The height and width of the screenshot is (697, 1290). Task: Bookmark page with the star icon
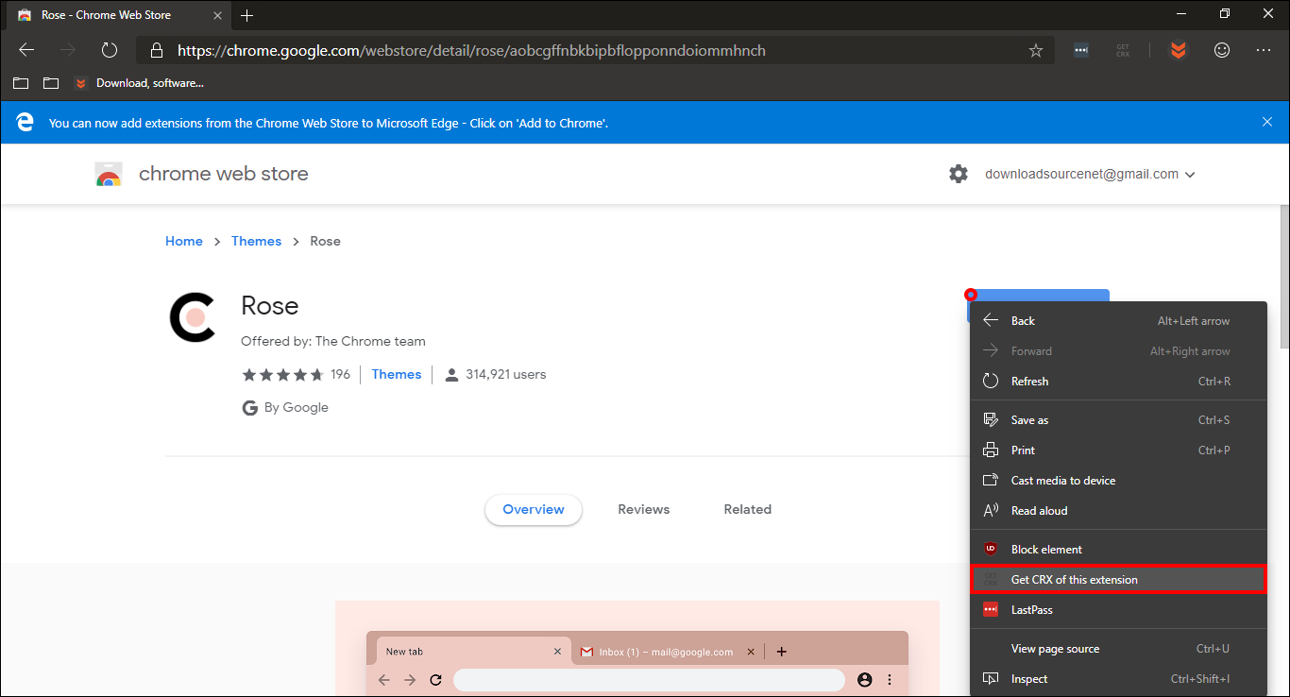click(x=1036, y=50)
